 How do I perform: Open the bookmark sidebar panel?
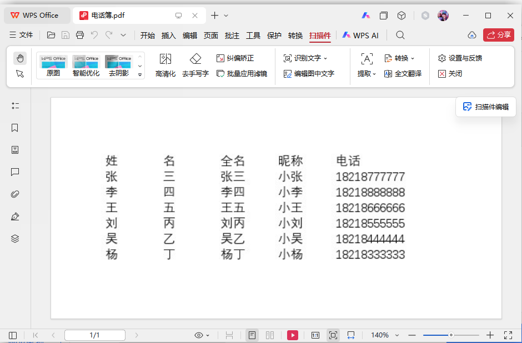point(15,128)
